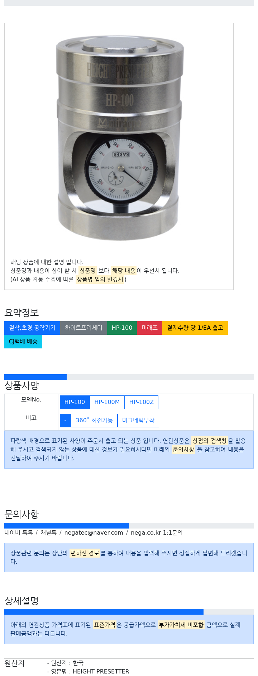Switch to model HP-100Z

pyautogui.click(x=142, y=402)
